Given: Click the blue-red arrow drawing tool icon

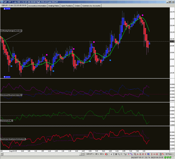Looking at the screenshot, I should [129, 154].
